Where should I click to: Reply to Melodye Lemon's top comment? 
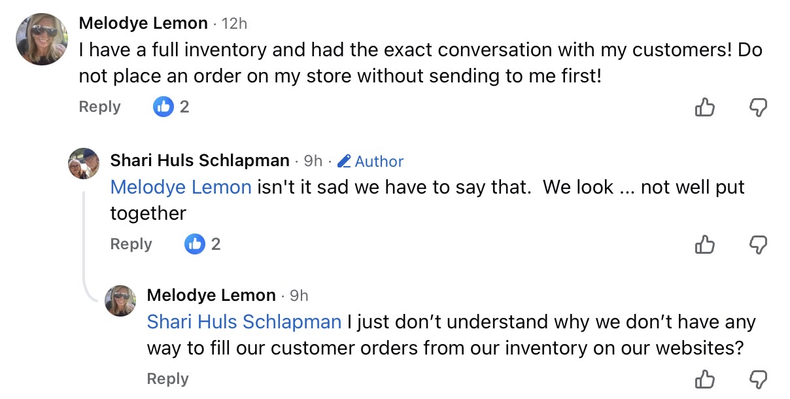tap(99, 107)
